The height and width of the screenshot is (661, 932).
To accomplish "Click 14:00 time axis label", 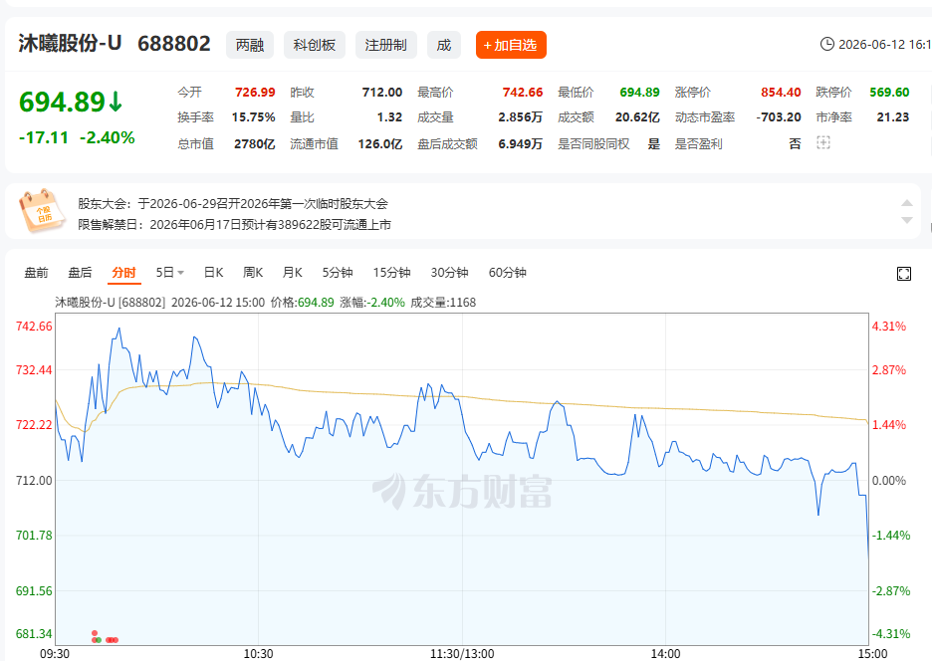I will tap(665, 654).
